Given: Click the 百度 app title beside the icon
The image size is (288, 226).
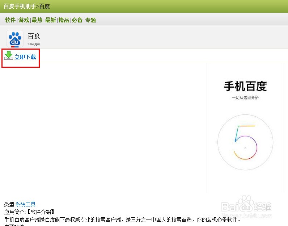Looking at the screenshot, I should (34, 36).
